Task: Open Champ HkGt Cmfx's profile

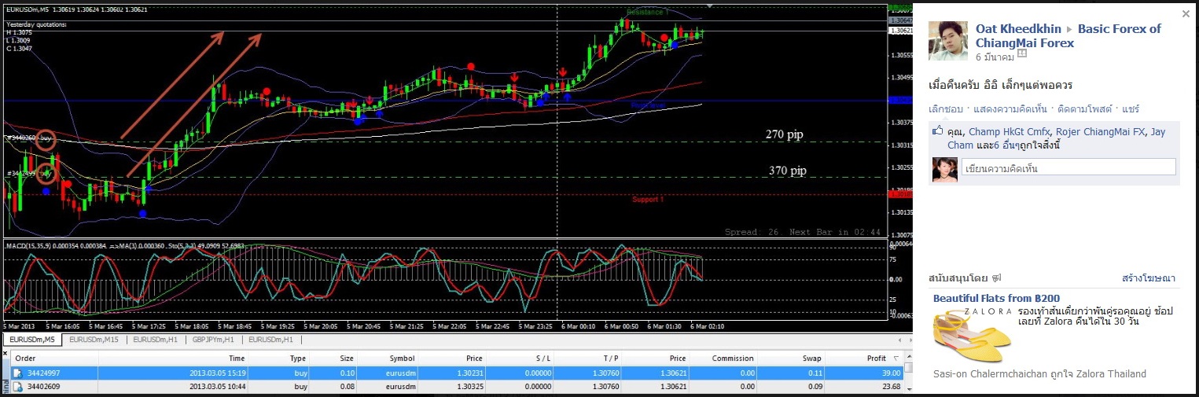Action: click(x=1010, y=132)
